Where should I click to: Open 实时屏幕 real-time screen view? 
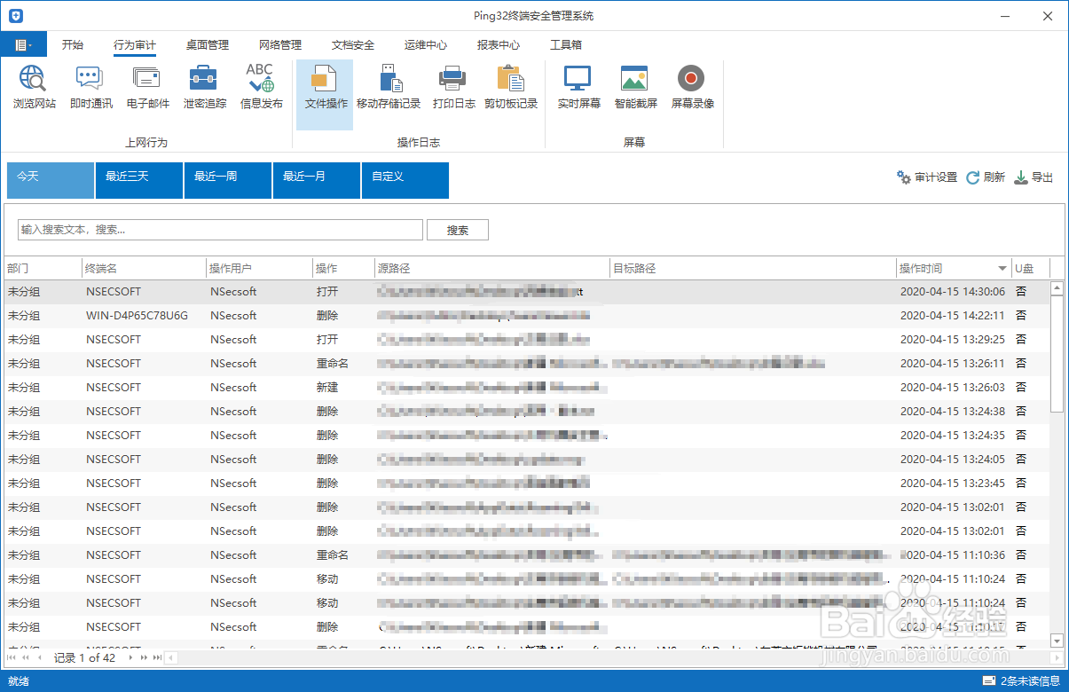click(578, 88)
